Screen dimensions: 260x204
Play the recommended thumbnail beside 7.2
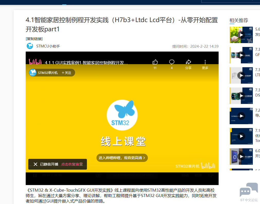[241, 116]
